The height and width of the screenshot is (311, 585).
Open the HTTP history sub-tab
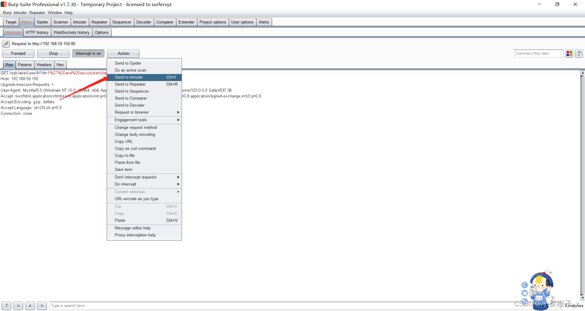pyautogui.click(x=37, y=32)
